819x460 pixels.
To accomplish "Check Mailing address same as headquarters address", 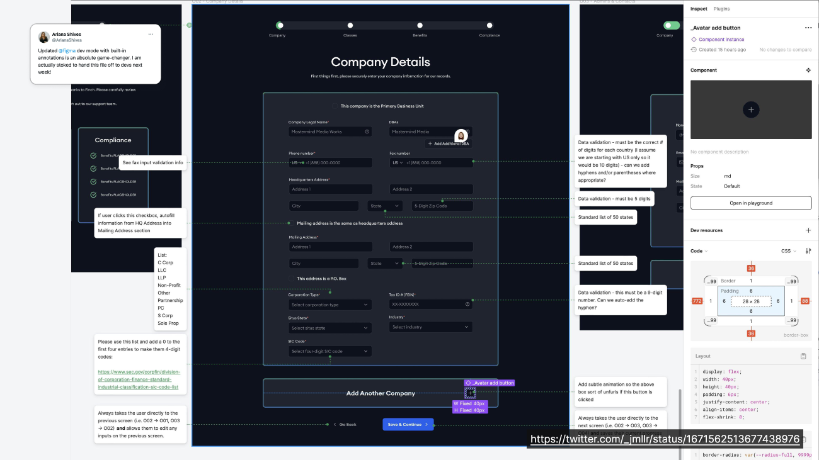I will 291,223.
